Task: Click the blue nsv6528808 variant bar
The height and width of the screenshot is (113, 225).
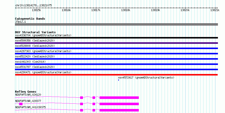Action: [x=116, y=48]
